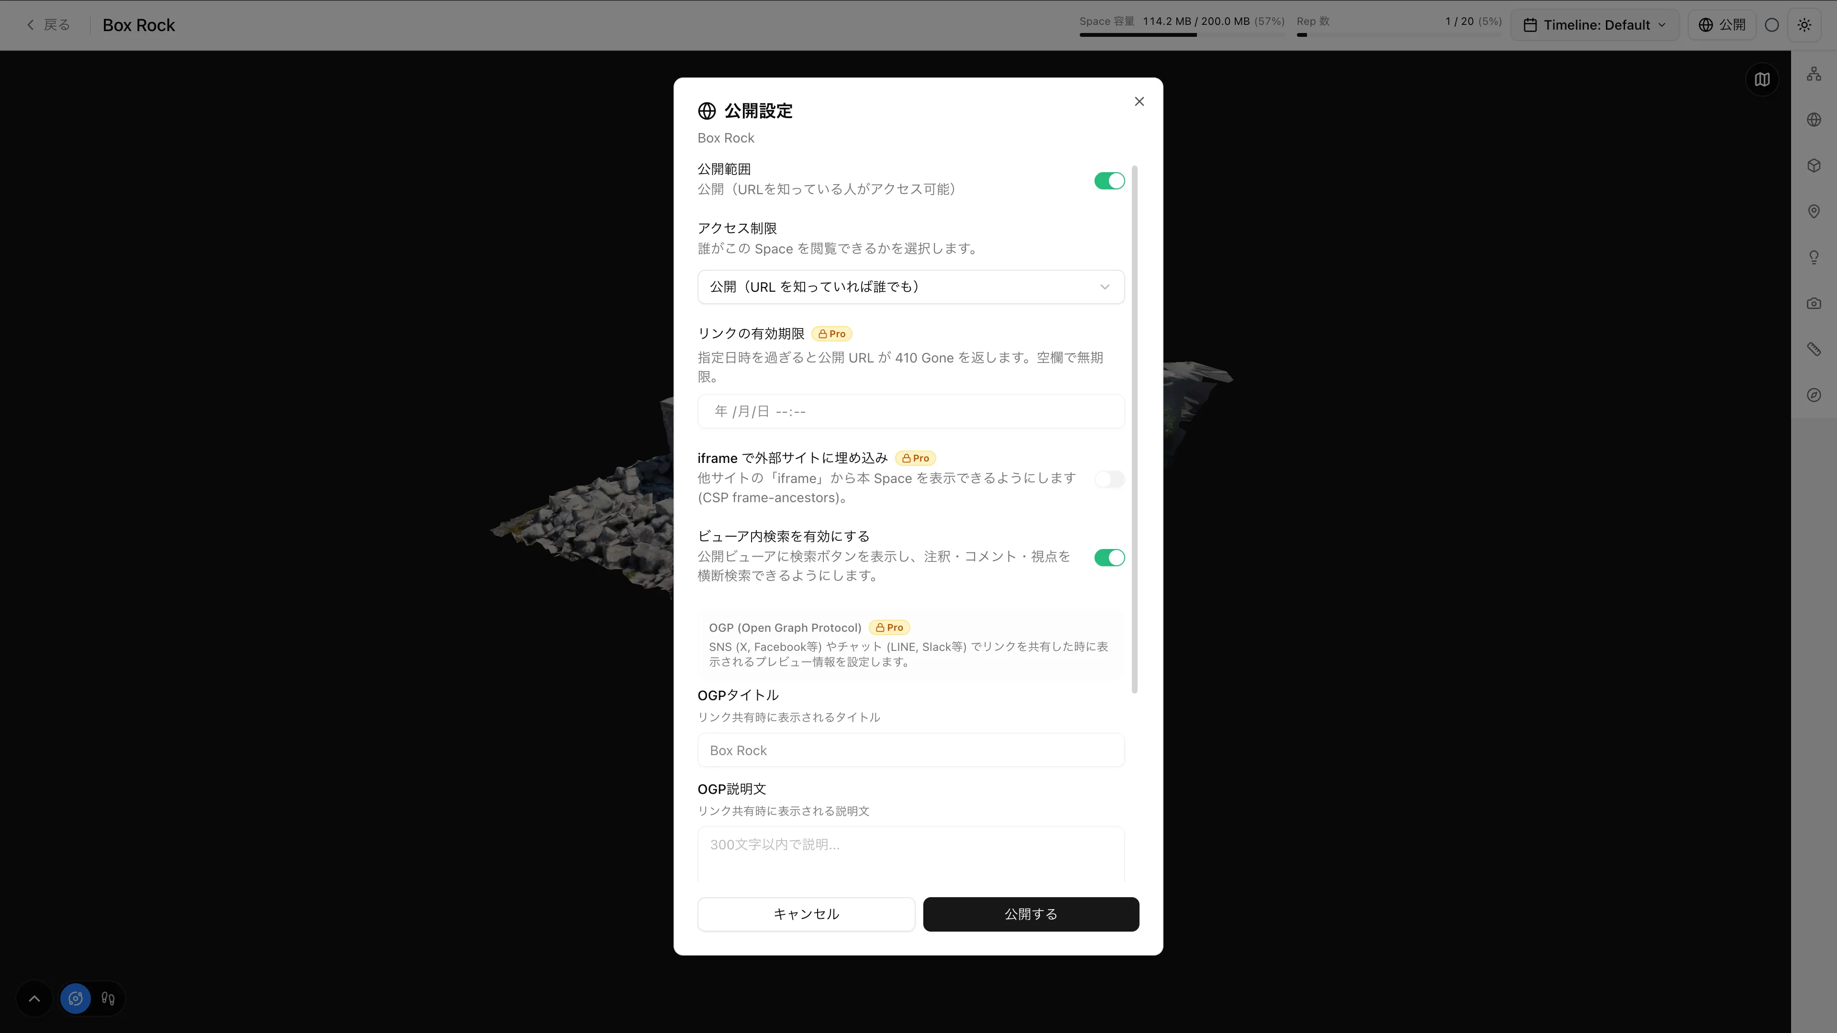Image resolution: width=1837 pixels, height=1033 pixels.
Task: Select the ruler measurement tool
Action: [x=1814, y=349]
